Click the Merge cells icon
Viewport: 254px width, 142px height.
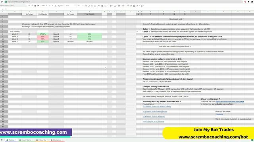pos(106,6)
